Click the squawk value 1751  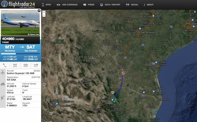[x=25, y=106]
